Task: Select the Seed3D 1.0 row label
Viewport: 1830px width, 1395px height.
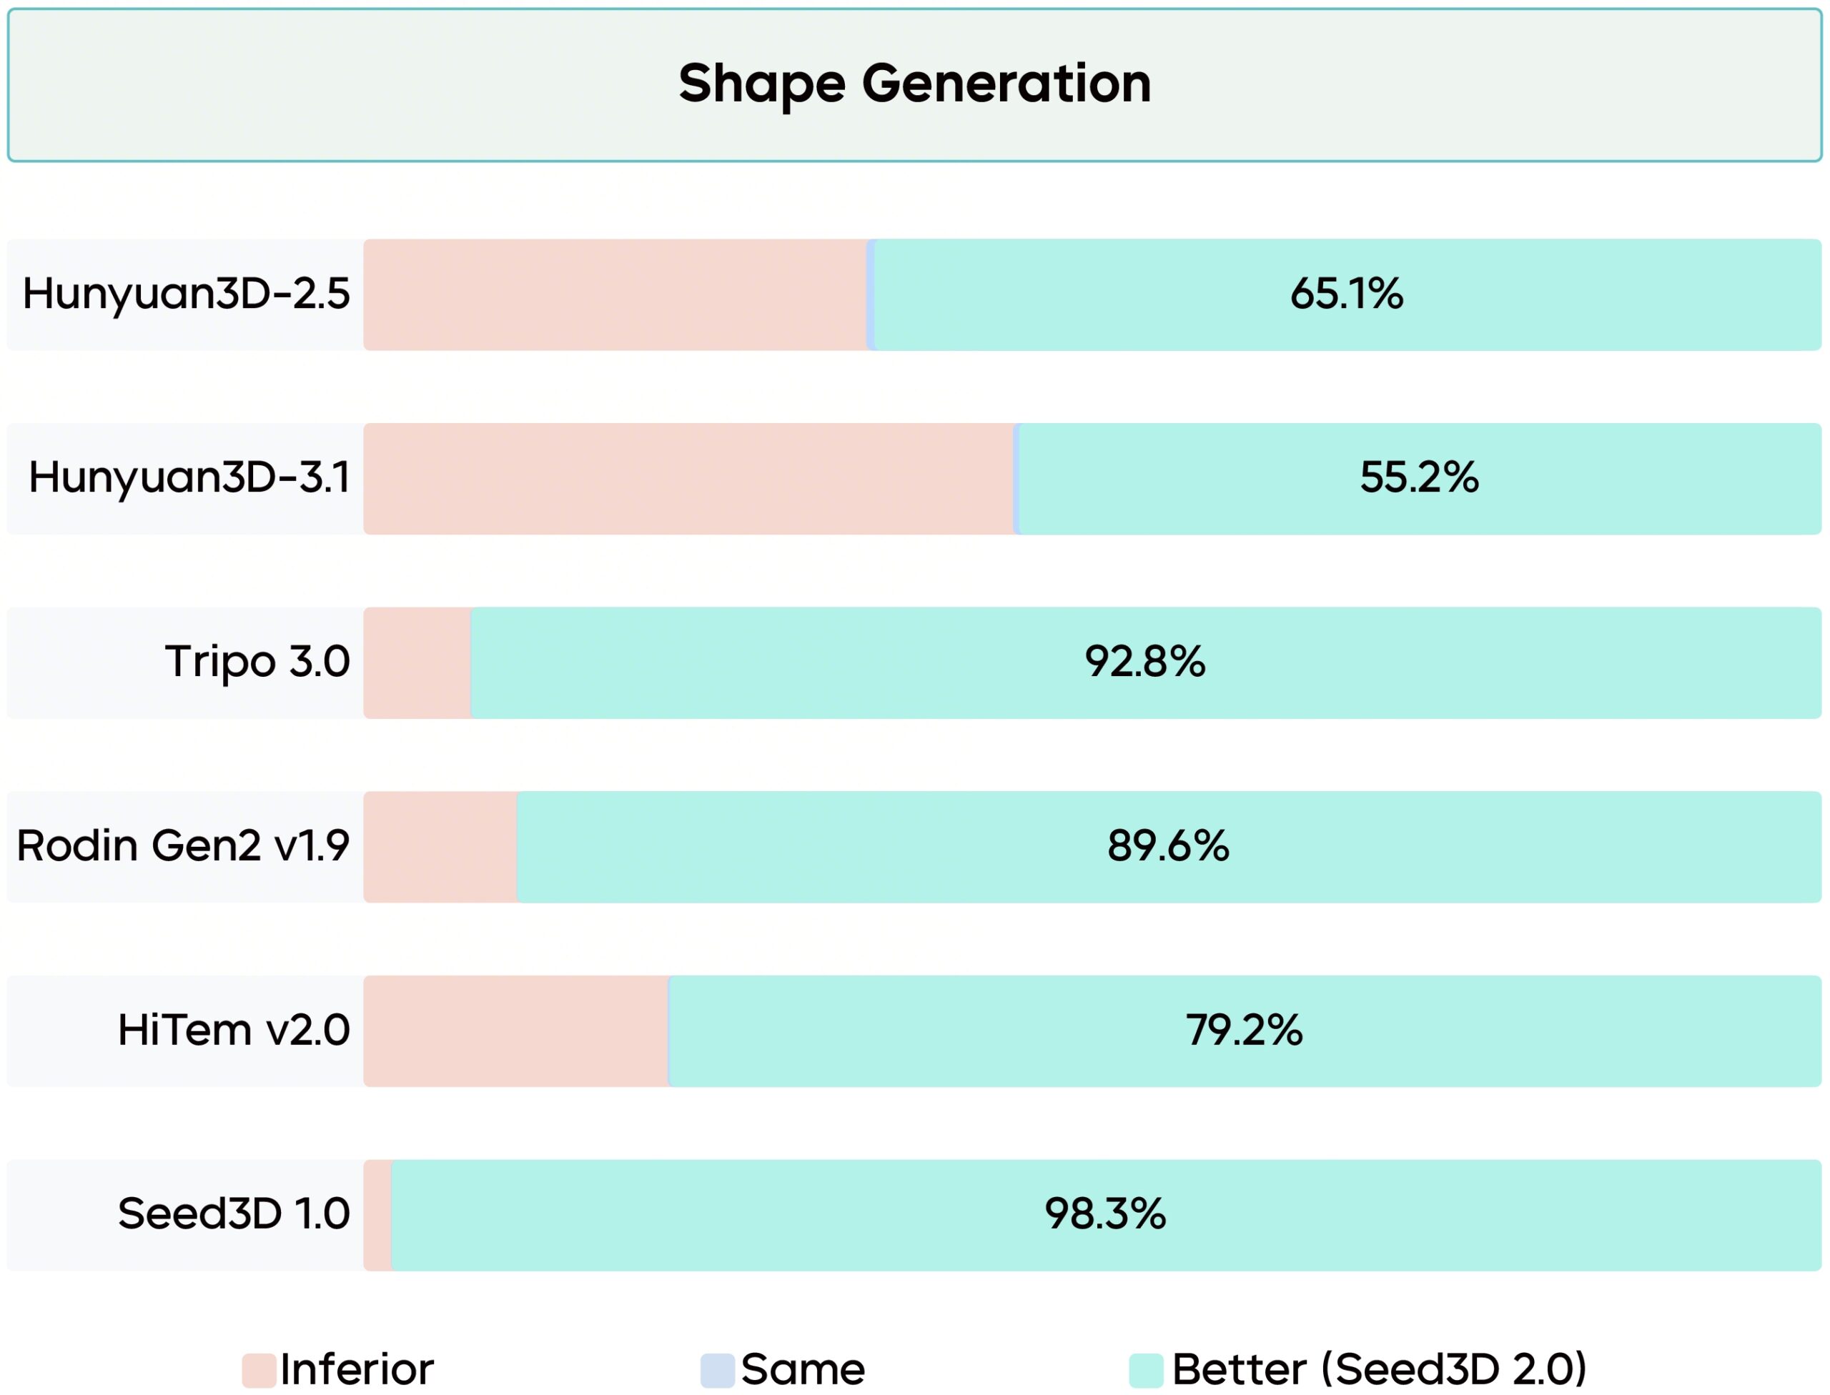Action: (234, 1214)
